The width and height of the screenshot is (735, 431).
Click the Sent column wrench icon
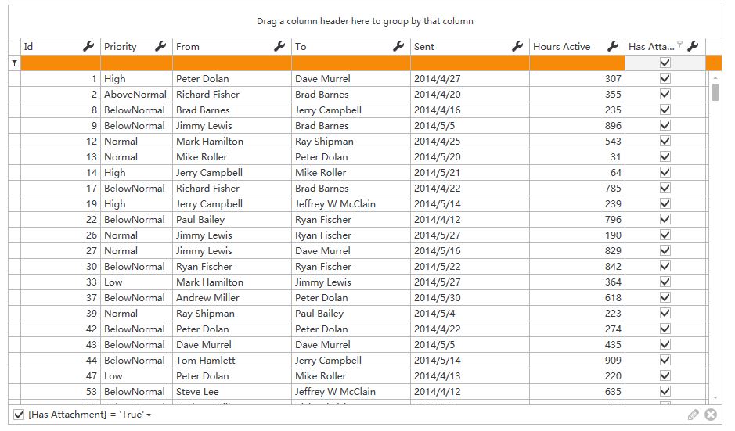[517, 46]
